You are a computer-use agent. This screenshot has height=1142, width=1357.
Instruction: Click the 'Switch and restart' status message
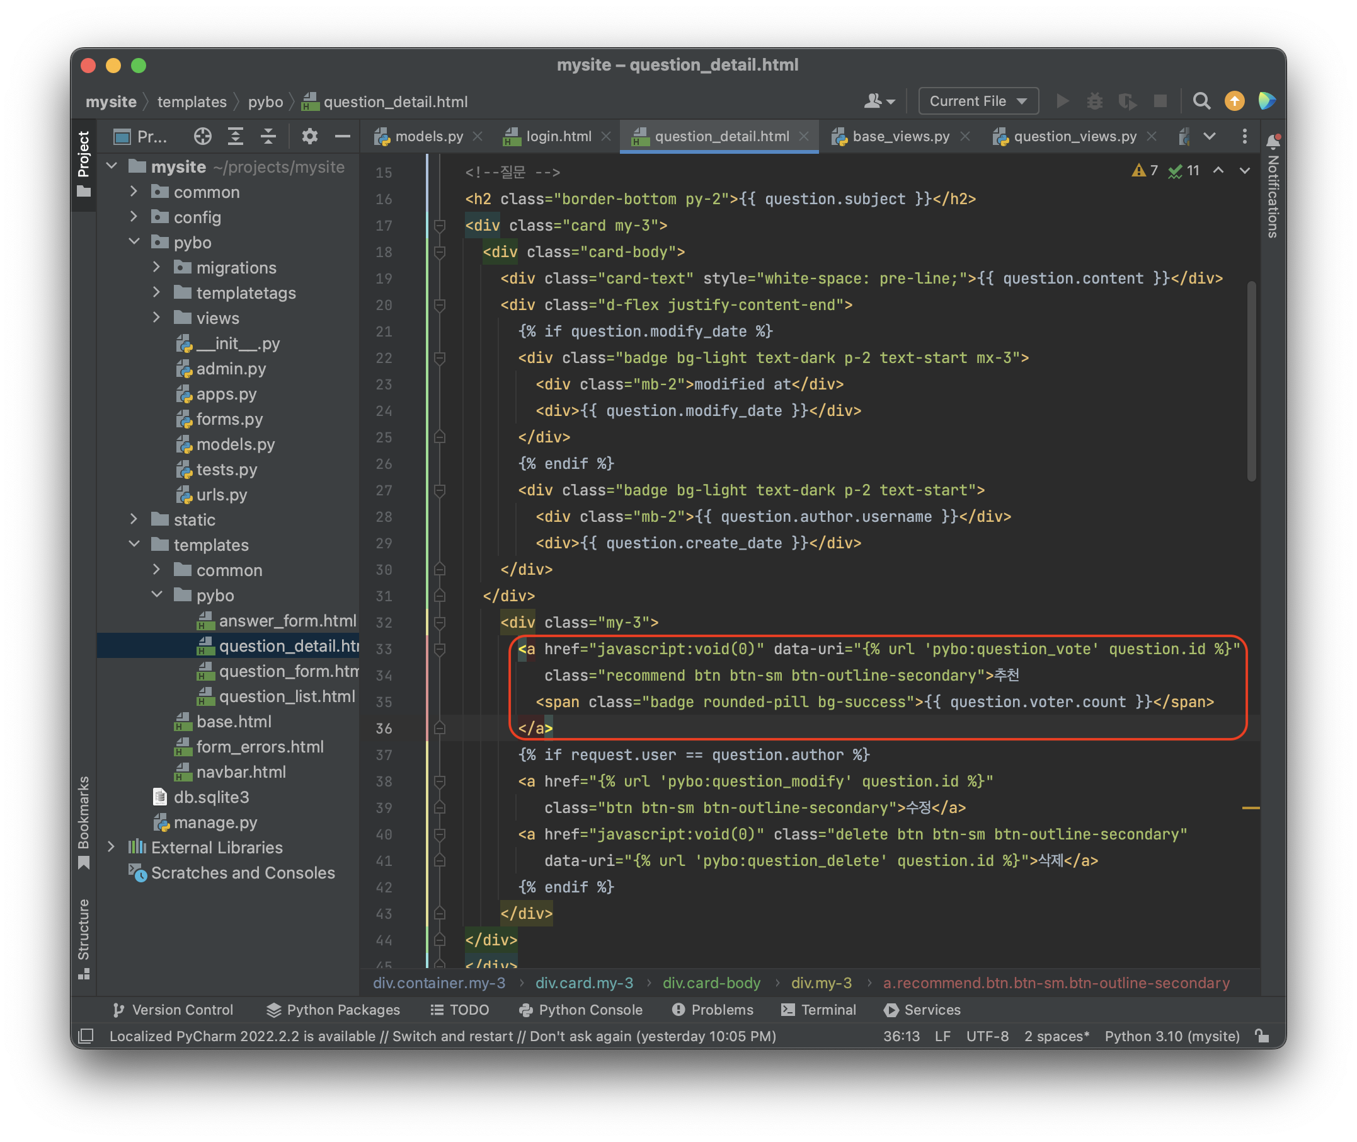click(x=452, y=1036)
